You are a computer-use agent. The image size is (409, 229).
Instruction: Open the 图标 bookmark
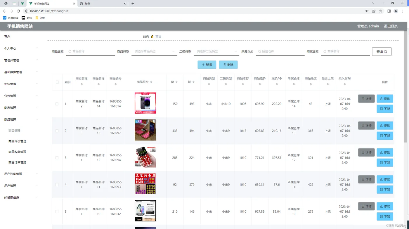click(27, 18)
